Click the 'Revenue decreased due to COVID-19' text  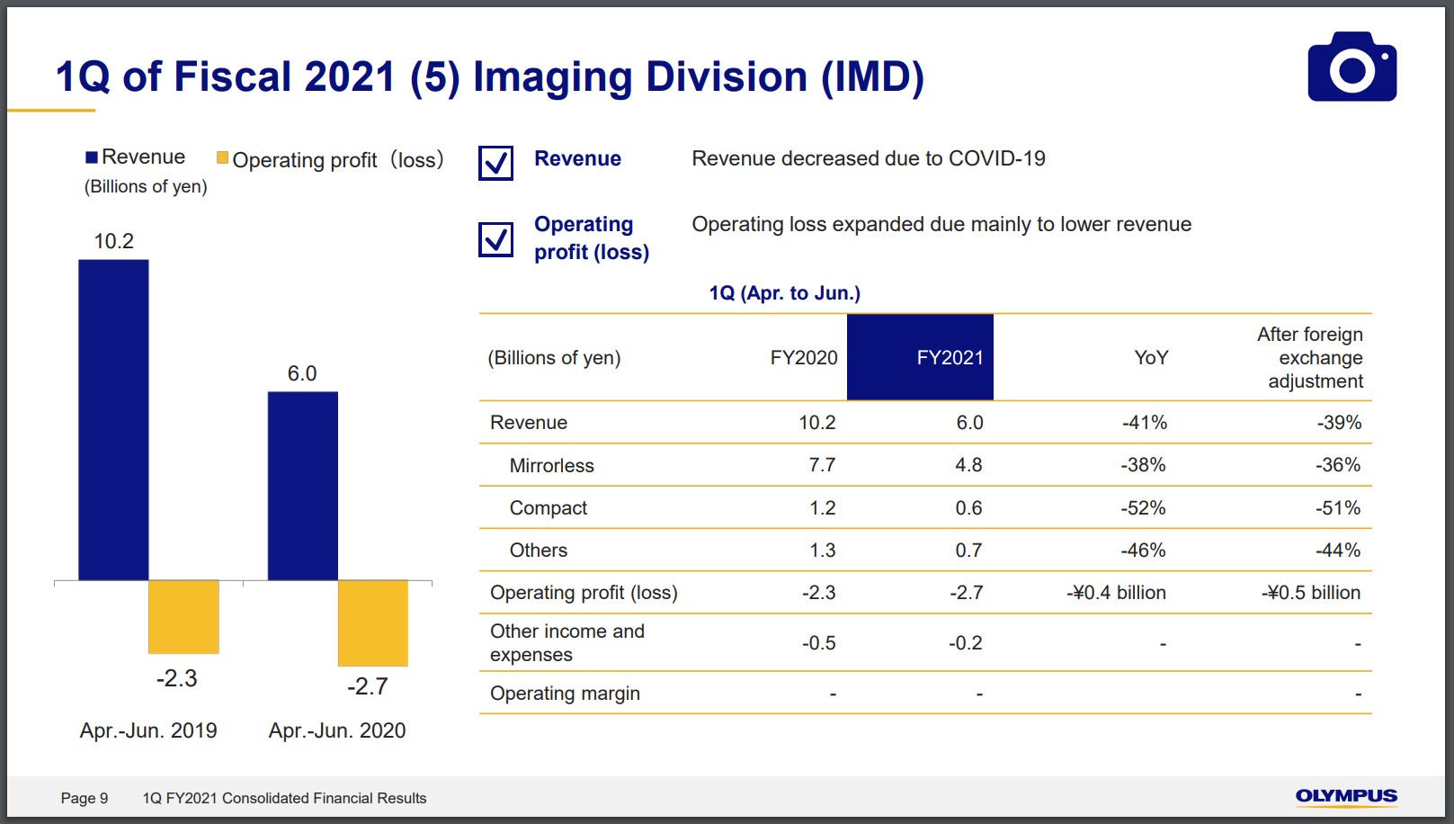tap(869, 158)
